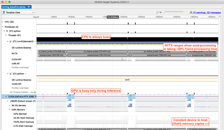Collapse the [71] nvv4l2decoder0 thread
This screenshot has width=224, height=130.
8,41
